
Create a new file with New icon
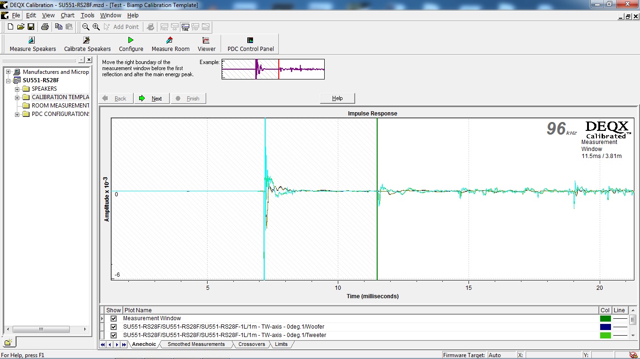[x=10, y=27]
